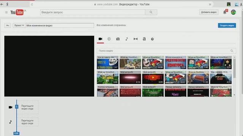243x136 pixels.
Task: Select the Мое интро#4 HEADSHOT thumbnail
Action: [x=130, y=91]
